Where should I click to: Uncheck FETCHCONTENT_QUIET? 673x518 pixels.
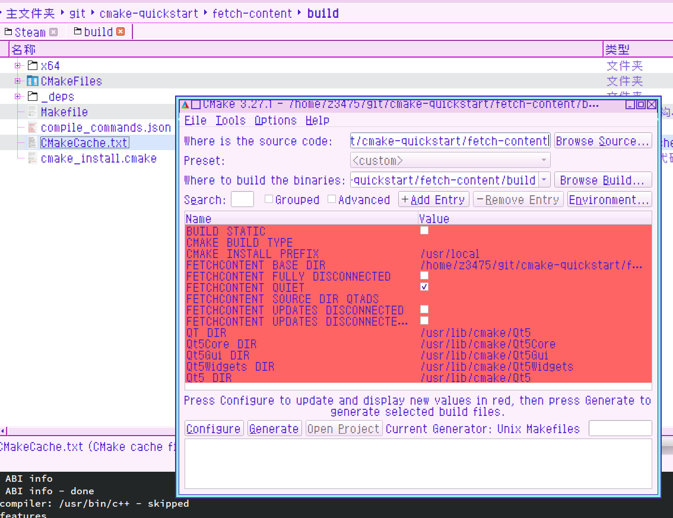click(424, 287)
